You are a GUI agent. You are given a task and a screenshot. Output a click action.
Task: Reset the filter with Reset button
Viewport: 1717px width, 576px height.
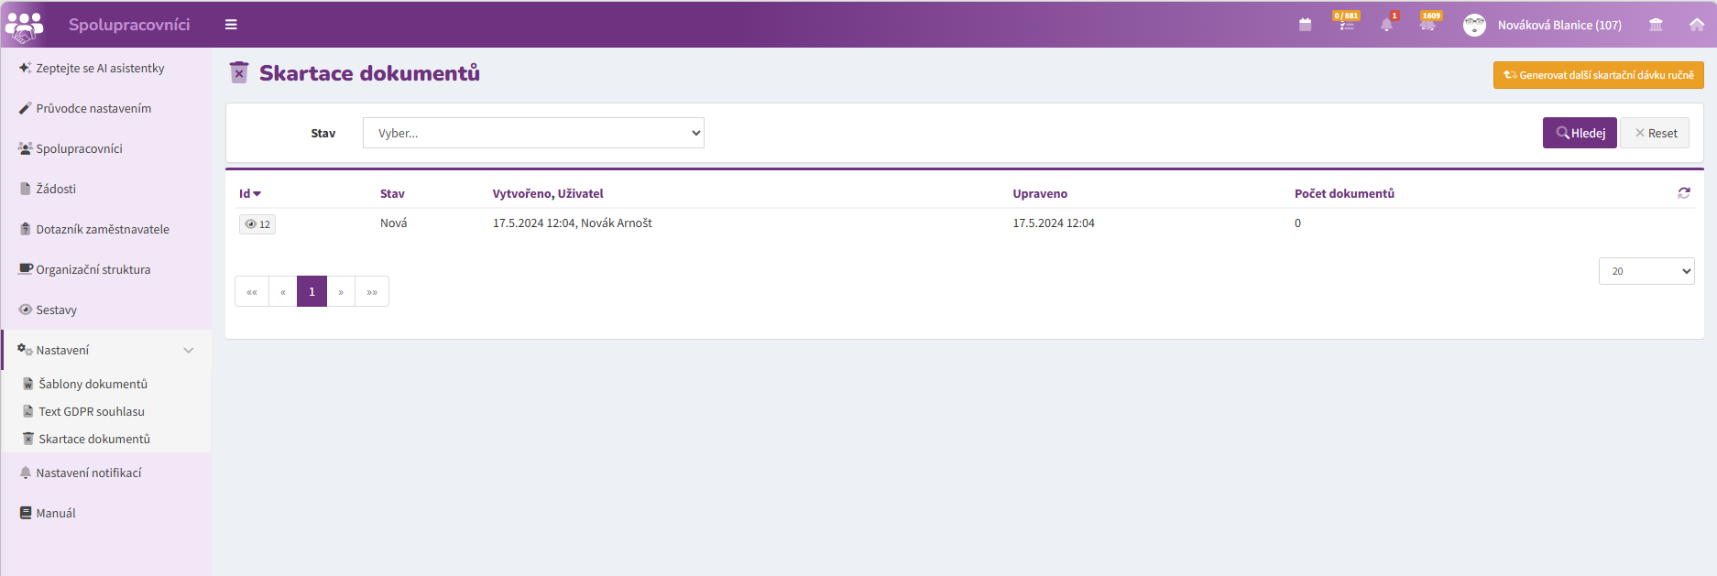pos(1655,133)
